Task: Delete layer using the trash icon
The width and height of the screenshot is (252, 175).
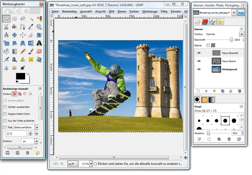Action: [x=239, y=91]
